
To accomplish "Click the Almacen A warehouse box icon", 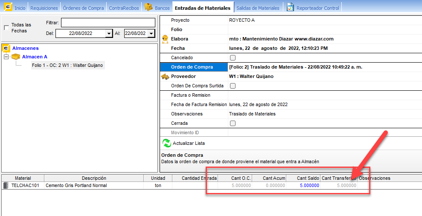I will point(16,57).
